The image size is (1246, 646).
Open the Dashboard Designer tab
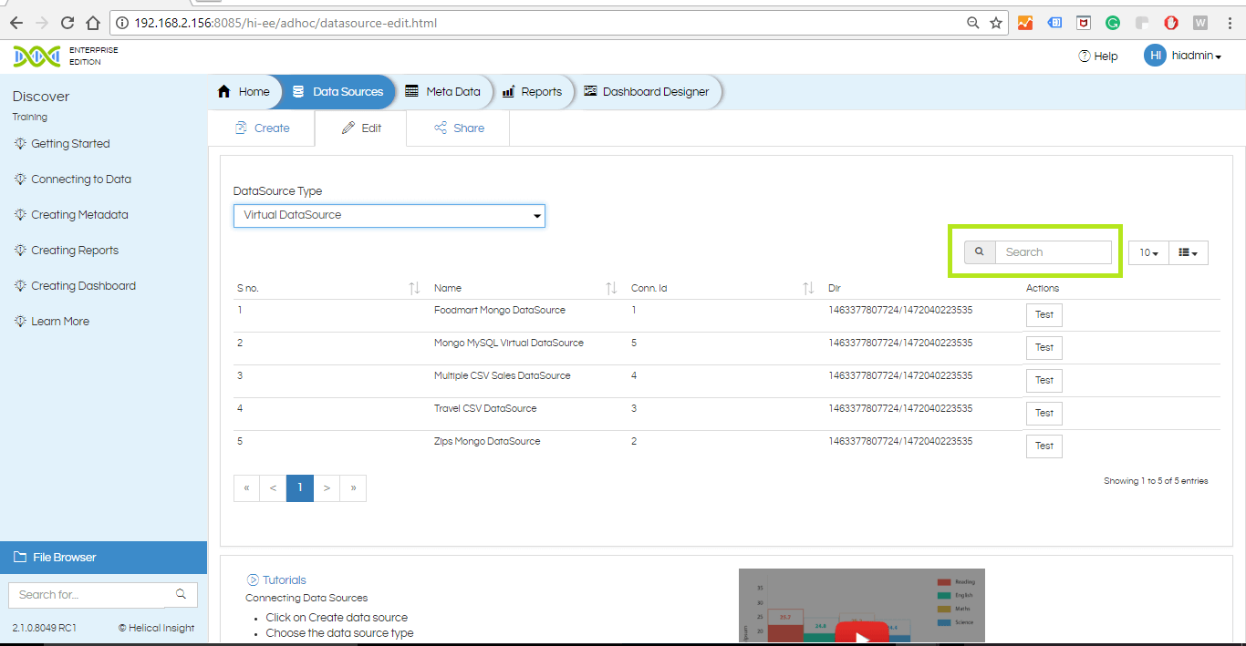click(x=647, y=92)
